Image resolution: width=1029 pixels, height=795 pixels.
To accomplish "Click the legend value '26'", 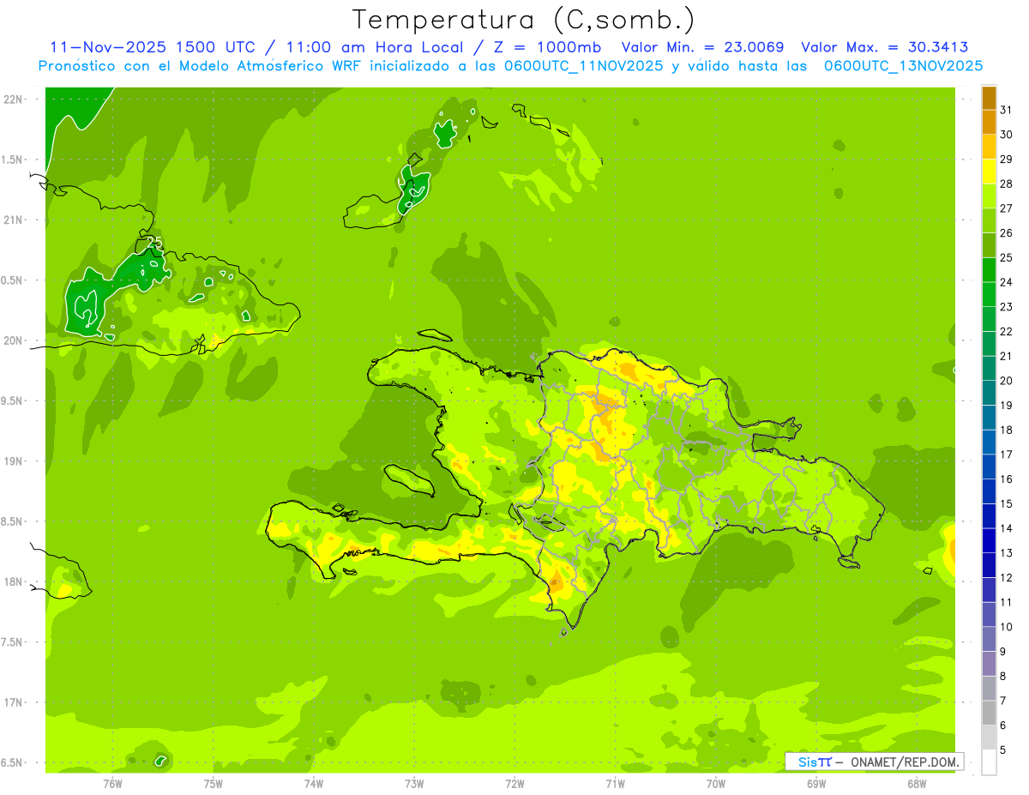I will point(1006,232).
